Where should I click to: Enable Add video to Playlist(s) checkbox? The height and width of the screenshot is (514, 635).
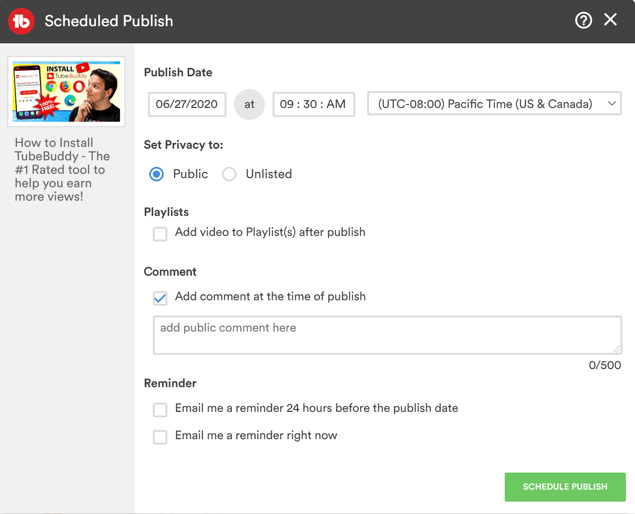160,234
